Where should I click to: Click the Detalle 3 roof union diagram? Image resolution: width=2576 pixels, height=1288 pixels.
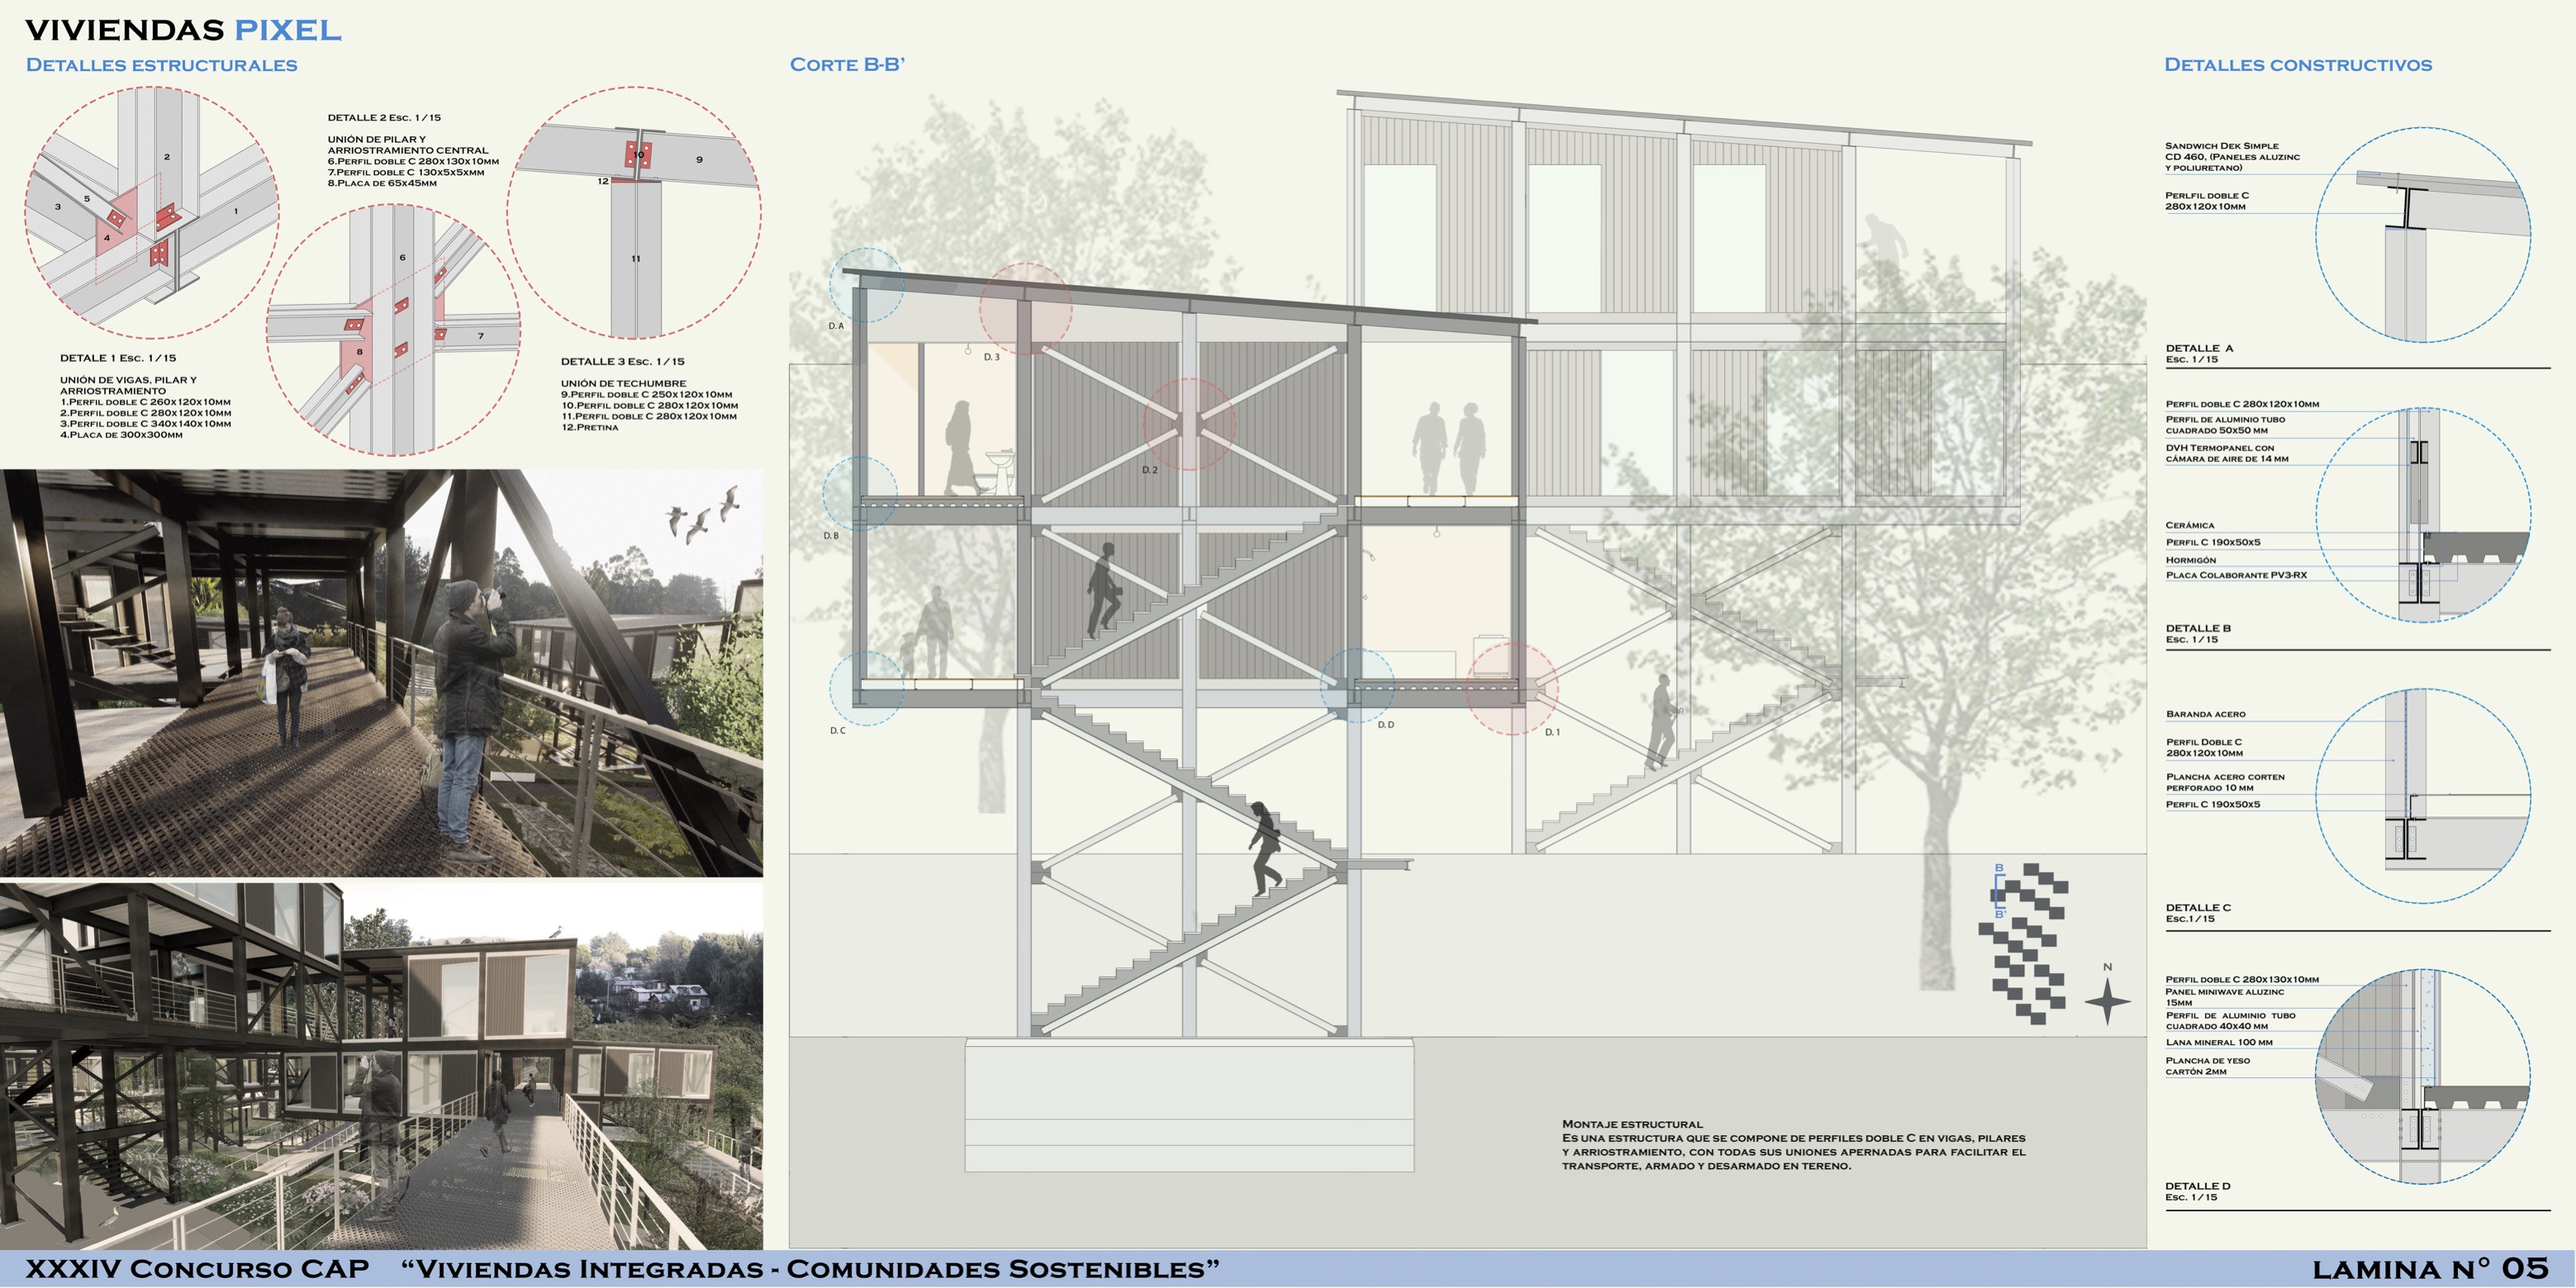coord(634,212)
